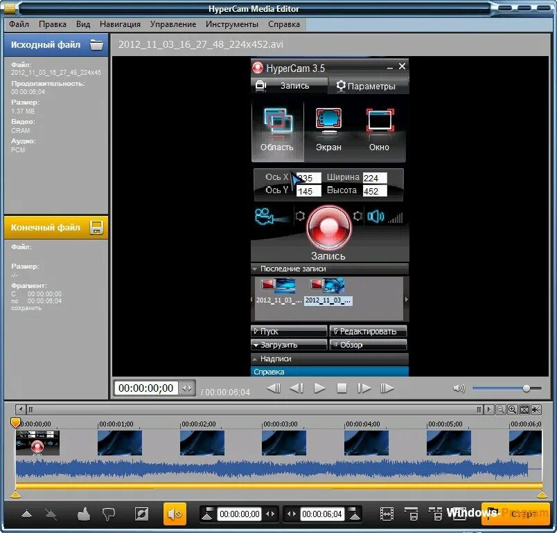Click the thumbs-down cut fragment icon
The height and width of the screenshot is (533, 557).
click(108, 514)
